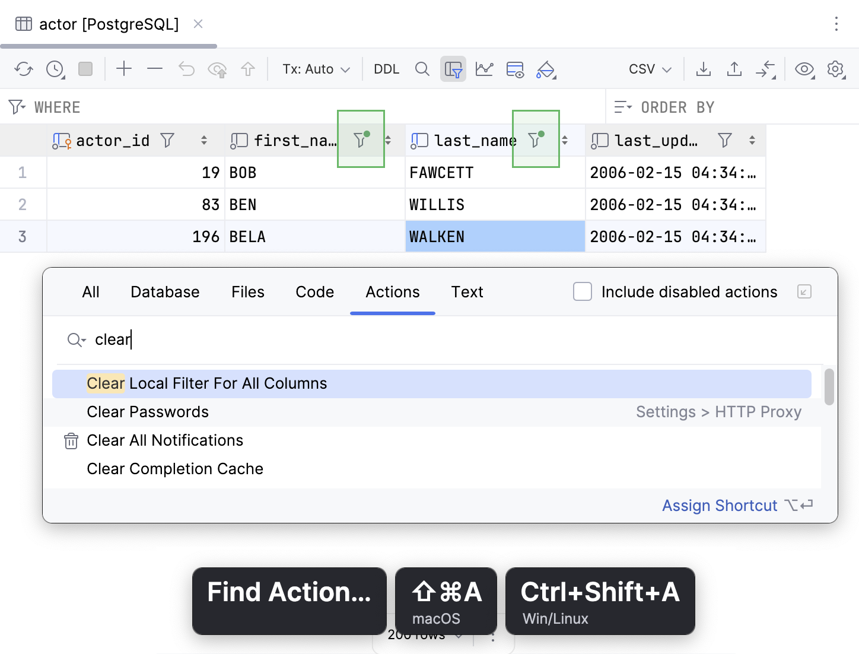Toggle the active filter on last_name column
Image resolution: width=859 pixels, height=654 pixels.
click(x=536, y=140)
